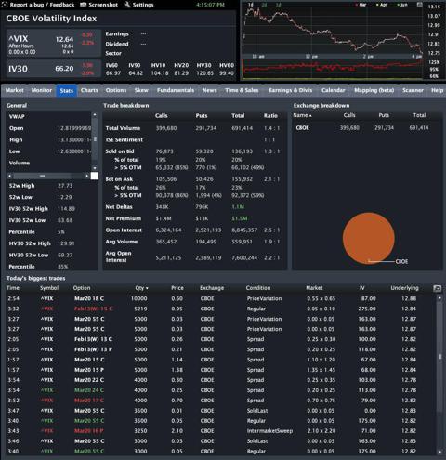Screen dimensions: 446x460
Task: Sort the exchange breakdown by Name
Action: (302, 115)
